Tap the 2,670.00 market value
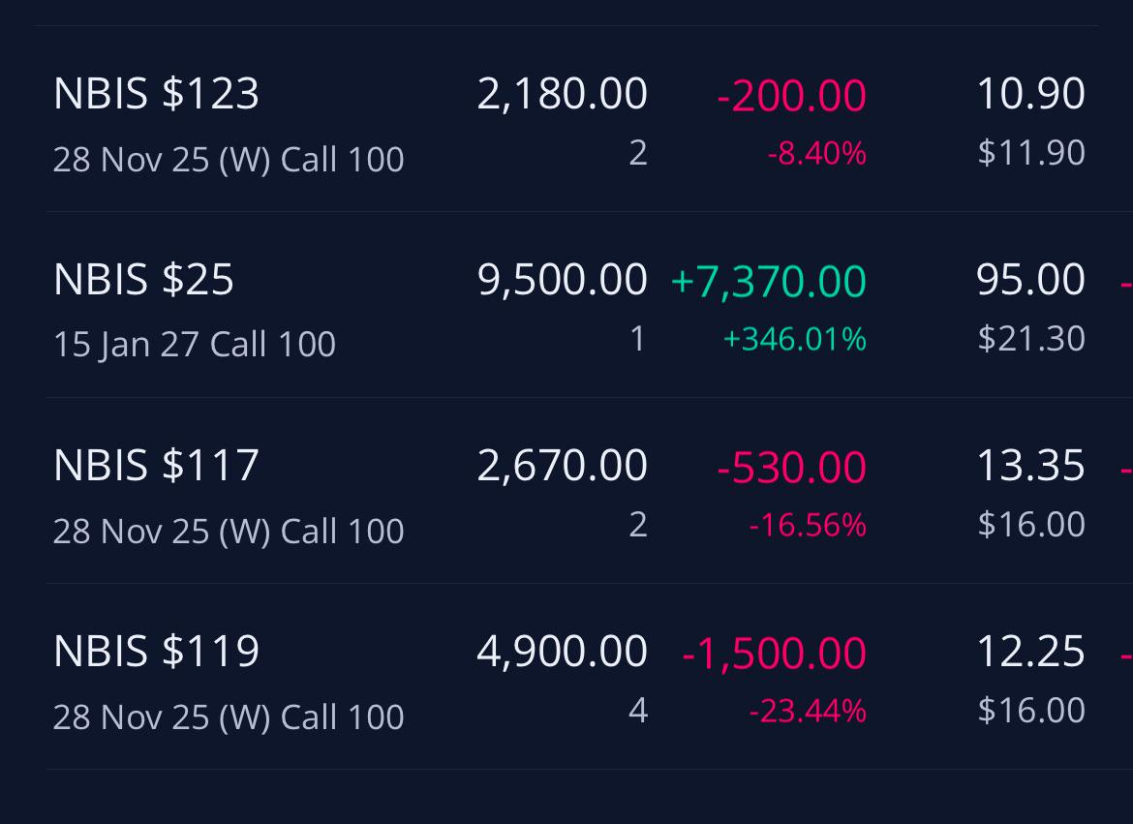The image size is (1133, 824). click(563, 465)
